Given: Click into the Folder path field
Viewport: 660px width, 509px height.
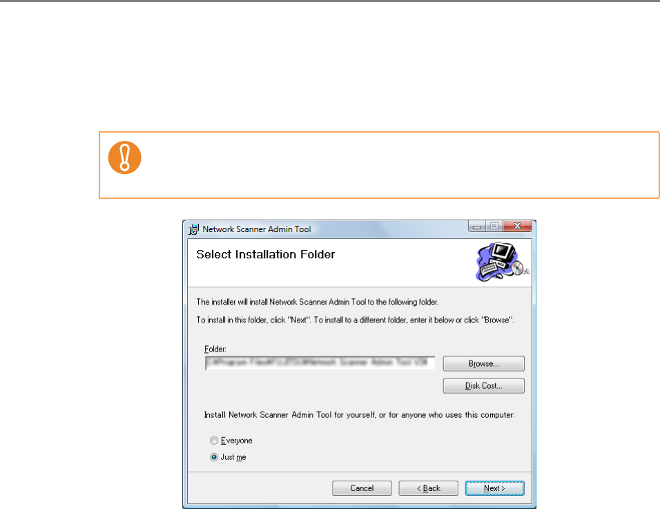Looking at the screenshot, I should click(x=320, y=363).
